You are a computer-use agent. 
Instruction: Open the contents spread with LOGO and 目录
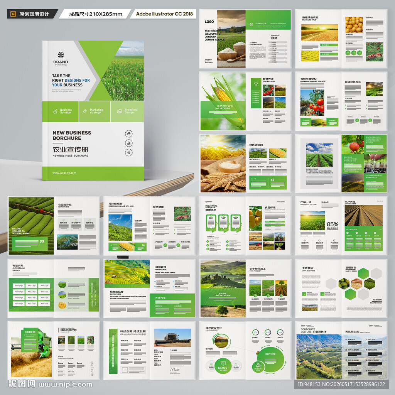245,39
